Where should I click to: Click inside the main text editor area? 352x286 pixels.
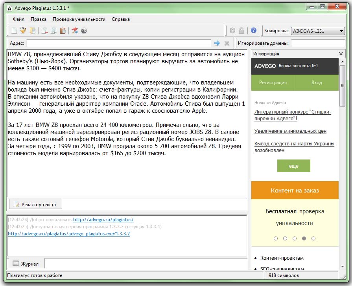127,124
